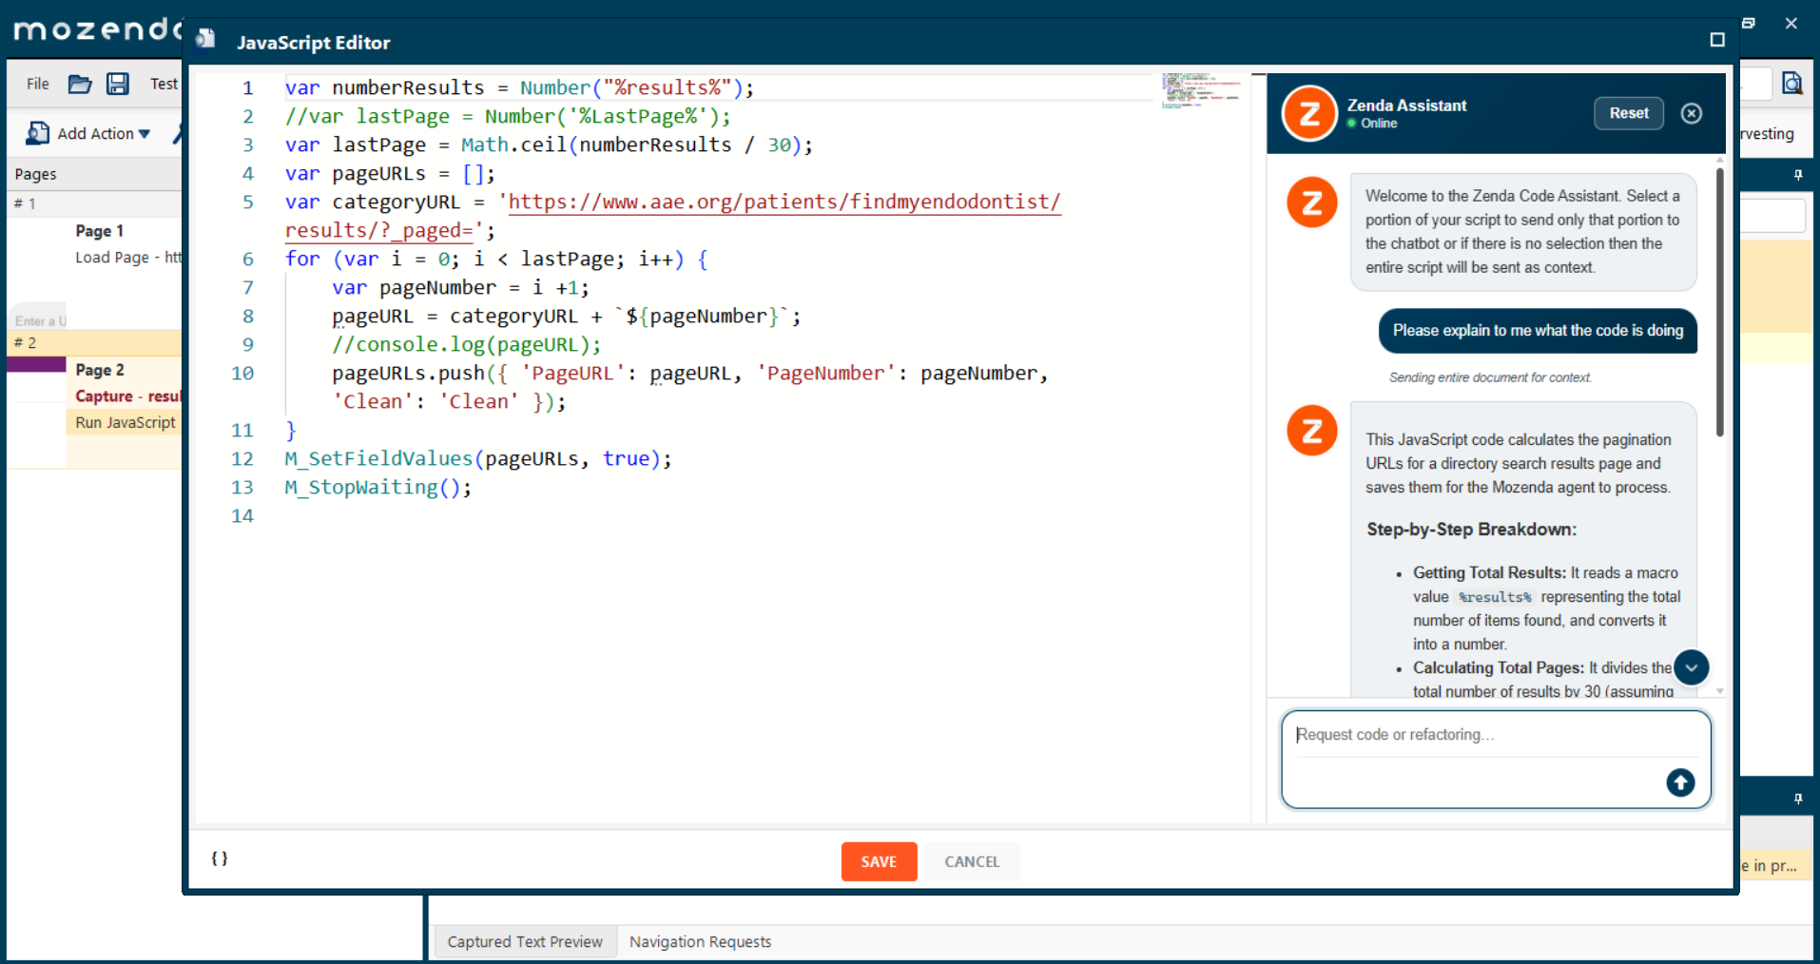Jump to latest chat message arrow
This screenshot has height=964, width=1820.
tap(1691, 667)
